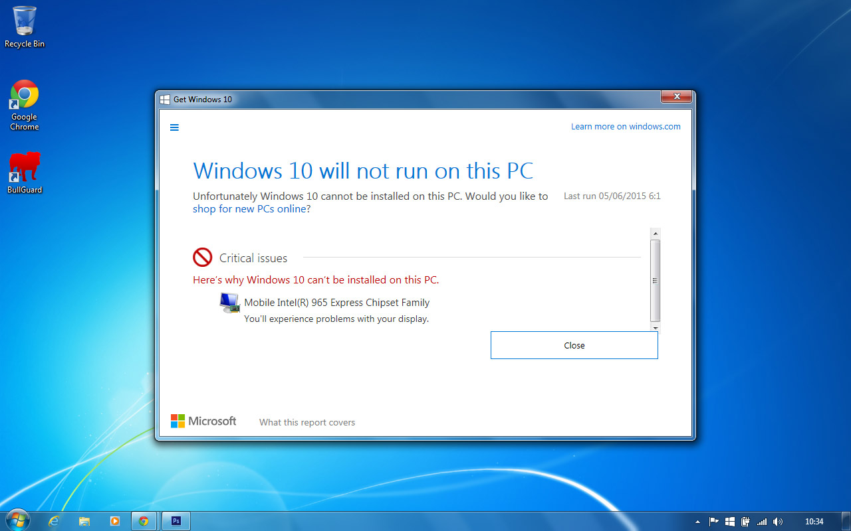Image resolution: width=851 pixels, height=531 pixels.
Task: Open the What this report covers link
Action: pos(307,422)
